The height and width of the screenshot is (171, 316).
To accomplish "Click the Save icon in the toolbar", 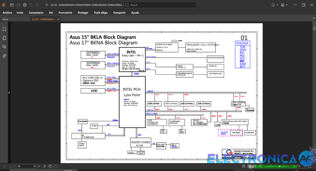I will (x=18, y=5).
